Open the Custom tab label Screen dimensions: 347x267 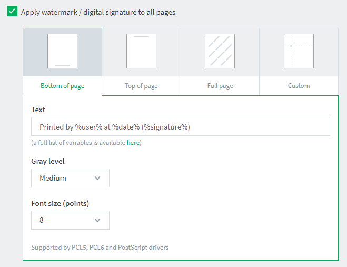click(x=299, y=86)
